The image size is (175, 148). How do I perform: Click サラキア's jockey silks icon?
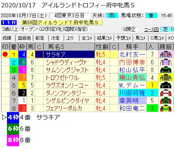tap(166, 54)
